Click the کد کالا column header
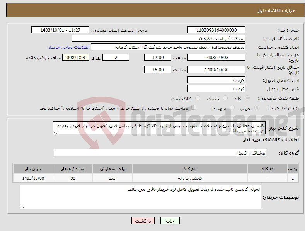 pos(268,169)
